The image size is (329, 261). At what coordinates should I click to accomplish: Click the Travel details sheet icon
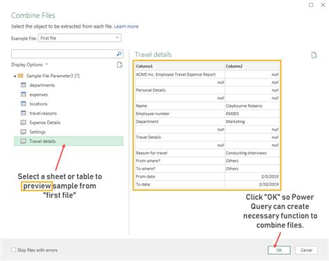coord(24,141)
